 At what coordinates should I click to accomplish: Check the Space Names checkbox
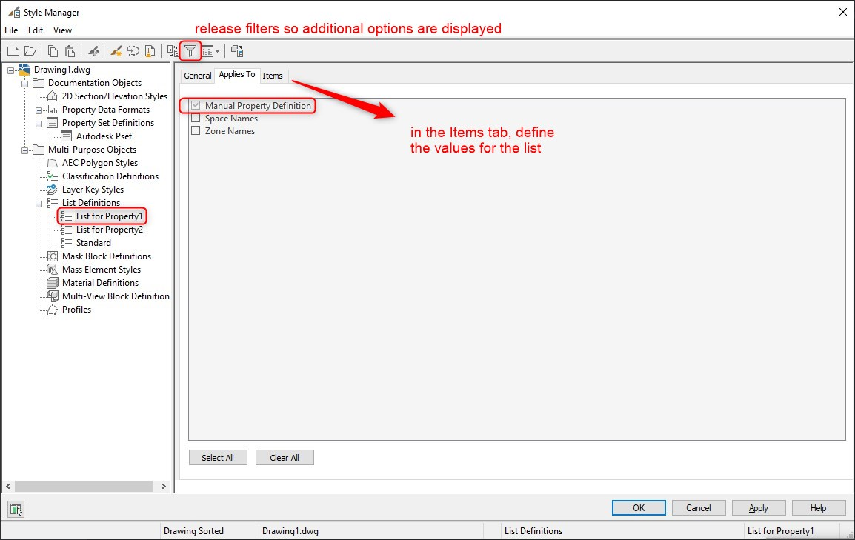(x=196, y=119)
